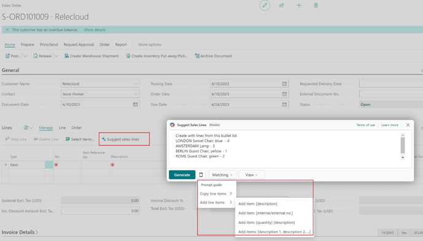Click the General section header
This screenshot has height=241, width=423.
pyautogui.click(x=10, y=70)
